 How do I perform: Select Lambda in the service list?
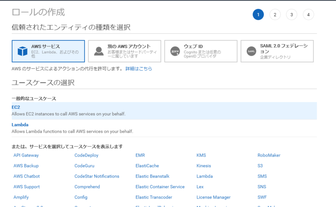pyautogui.click(x=205, y=176)
